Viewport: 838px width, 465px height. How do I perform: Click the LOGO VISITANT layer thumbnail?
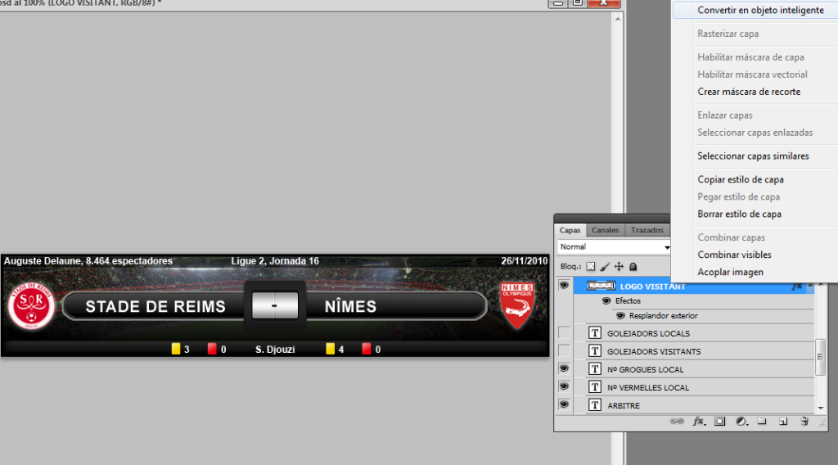coord(601,286)
